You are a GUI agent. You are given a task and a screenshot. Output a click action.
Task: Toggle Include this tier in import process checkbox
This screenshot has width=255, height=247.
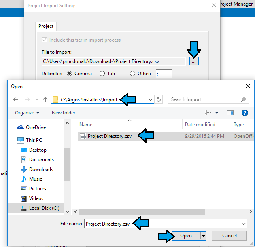pos(44,40)
